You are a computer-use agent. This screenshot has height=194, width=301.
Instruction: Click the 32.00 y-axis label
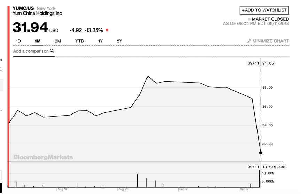coord(267,144)
